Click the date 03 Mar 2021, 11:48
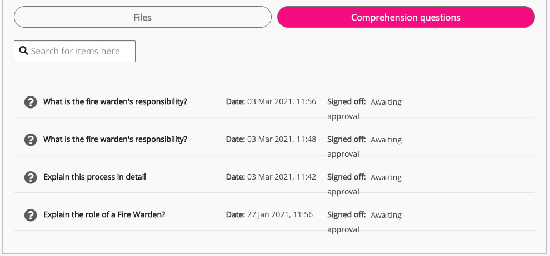This screenshot has width=550, height=256. click(x=281, y=140)
